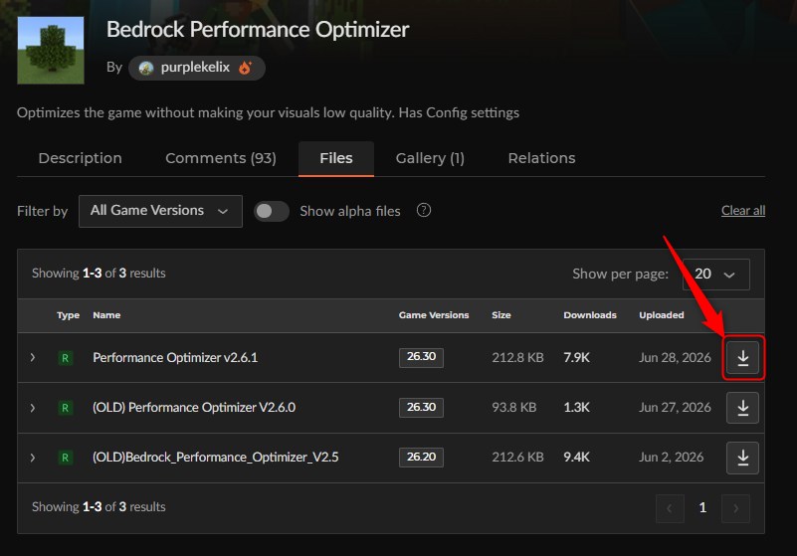Click the 26.20 game version tag
797x556 pixels.
[x=421, y=458]
